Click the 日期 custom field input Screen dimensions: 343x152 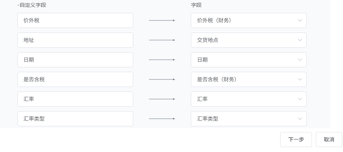click(x=75, y=60)
